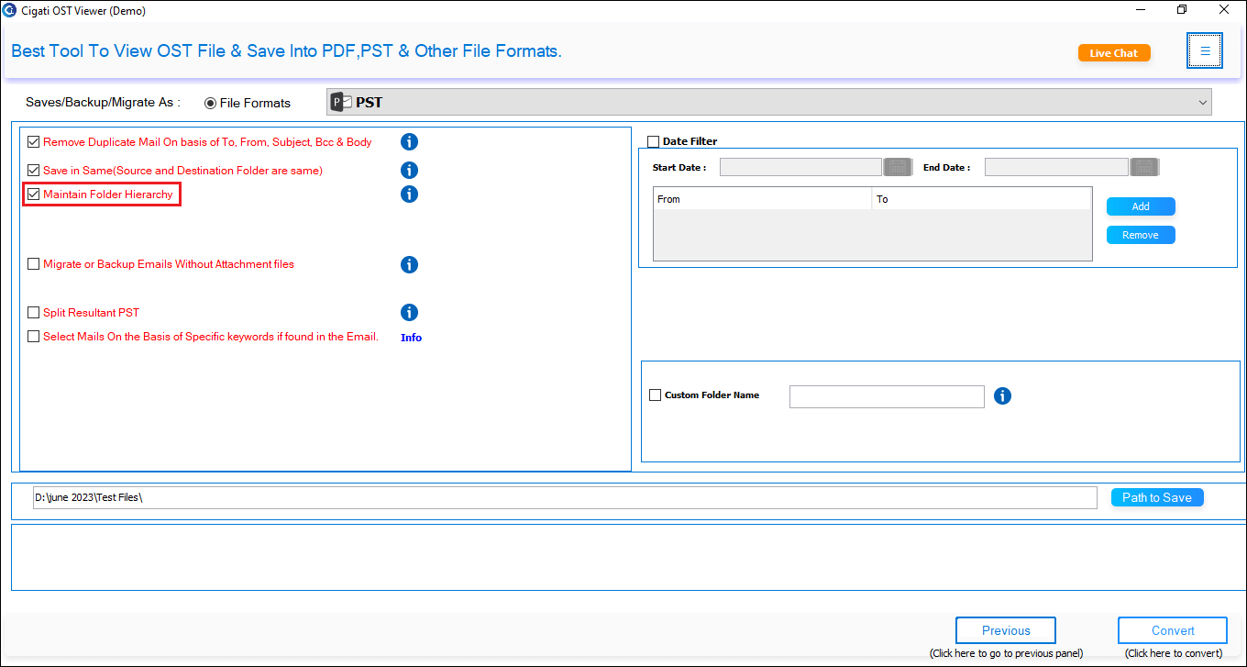Open the hamburger menu icon
This screenshot has height=667, width=1247.
(1205, 51)
